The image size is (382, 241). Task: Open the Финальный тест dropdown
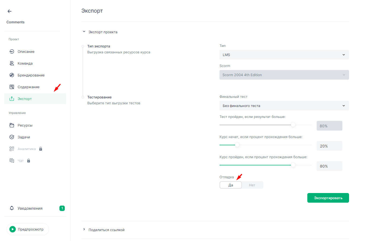[284, 106]
